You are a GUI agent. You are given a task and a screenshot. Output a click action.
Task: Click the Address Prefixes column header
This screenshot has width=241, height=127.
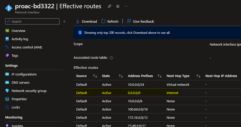(x=140, y=76)
